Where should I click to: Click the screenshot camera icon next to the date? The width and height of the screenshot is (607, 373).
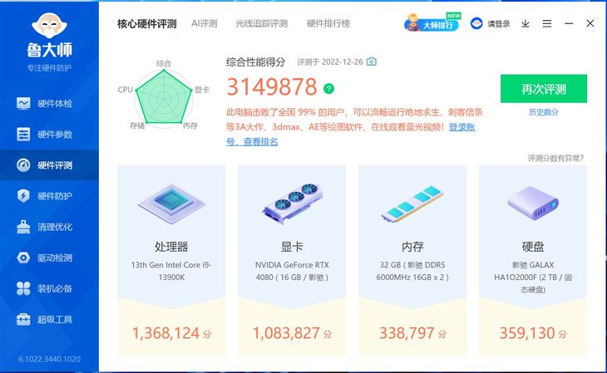tap(371, 61)
